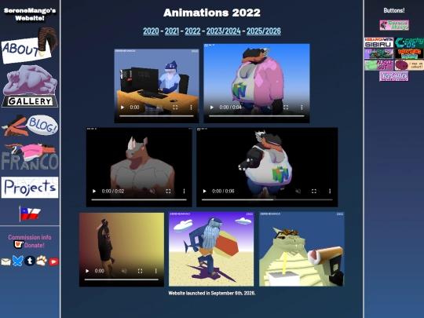Open the About sign in the sidebar

[29, 46]
